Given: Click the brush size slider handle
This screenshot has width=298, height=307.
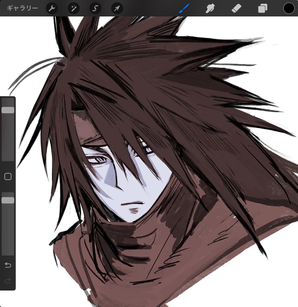Looking at the screenshot, I should [x=8, y=110].
